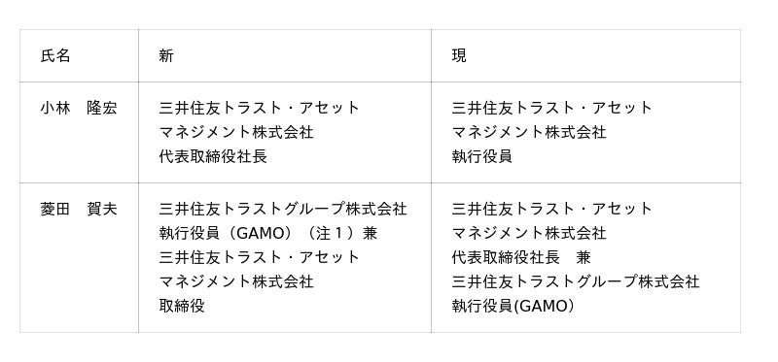778x362 pixels.
Task: Click 代表取締役社長 兼 in 菱田's current position
Action: 521,257
